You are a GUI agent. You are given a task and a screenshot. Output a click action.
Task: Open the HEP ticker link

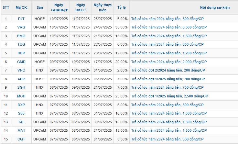click(x=21, y=53)
